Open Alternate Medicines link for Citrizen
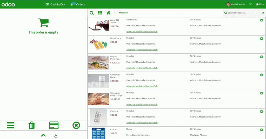This screenshot has width=266, height=139. pyautogui.click(x=142, y=123)
